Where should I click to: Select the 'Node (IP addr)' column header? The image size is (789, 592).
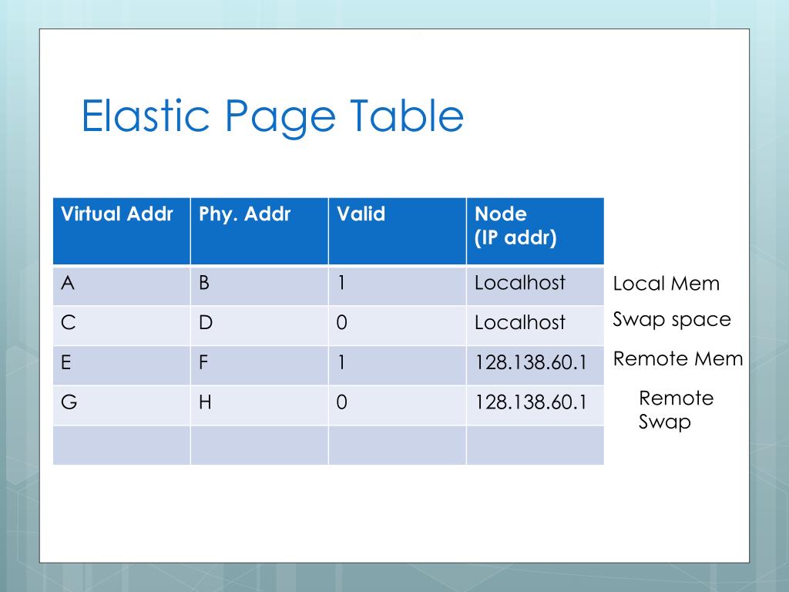point(536,231)
